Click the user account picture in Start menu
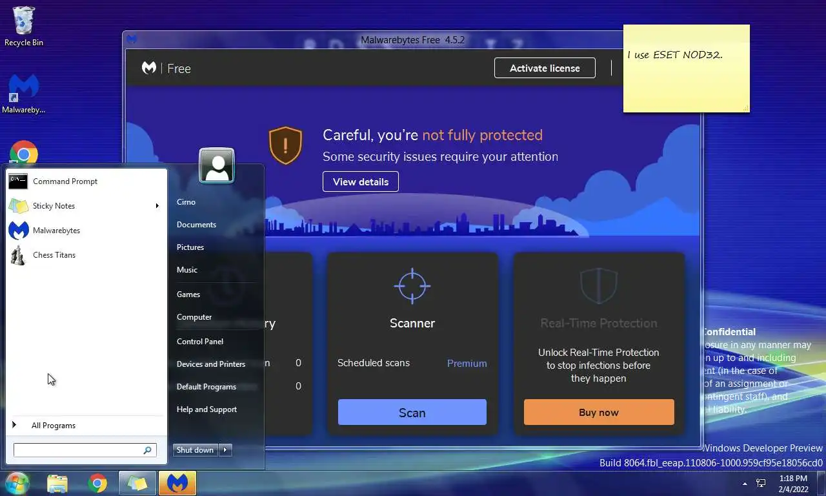The width and height of the screenshot is (826, 496). click(x=217, y=166)
